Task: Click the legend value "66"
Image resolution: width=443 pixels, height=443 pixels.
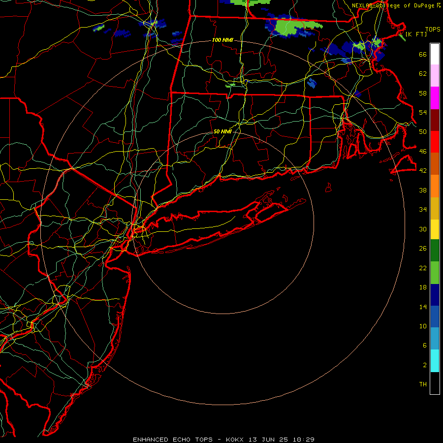Action: (423, 55)
